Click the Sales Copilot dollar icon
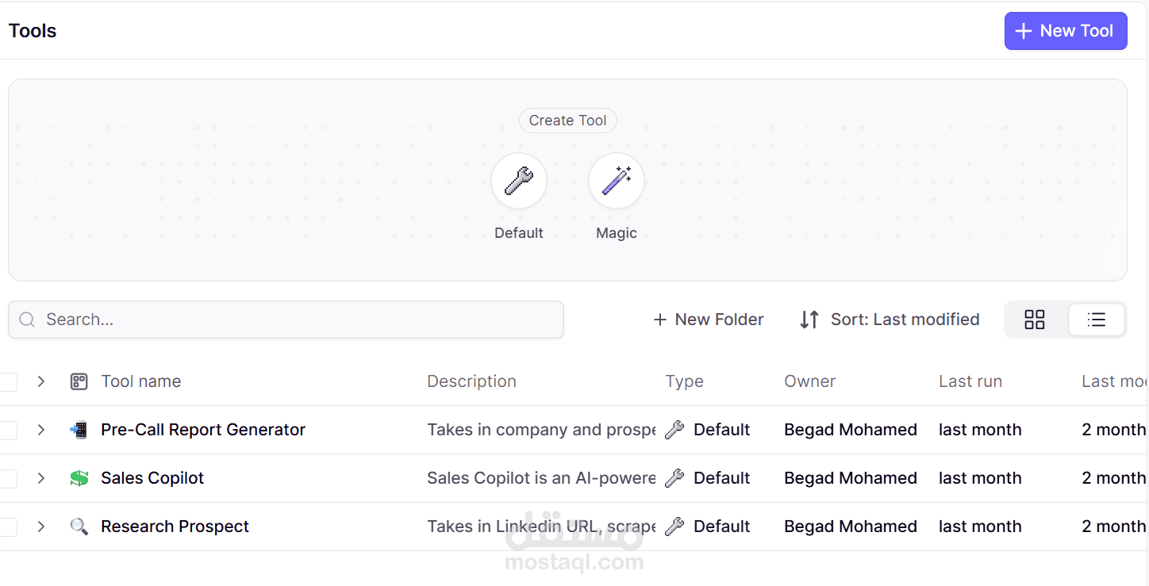The height and width of the screenshot is (586, 1149). [79, 478]
